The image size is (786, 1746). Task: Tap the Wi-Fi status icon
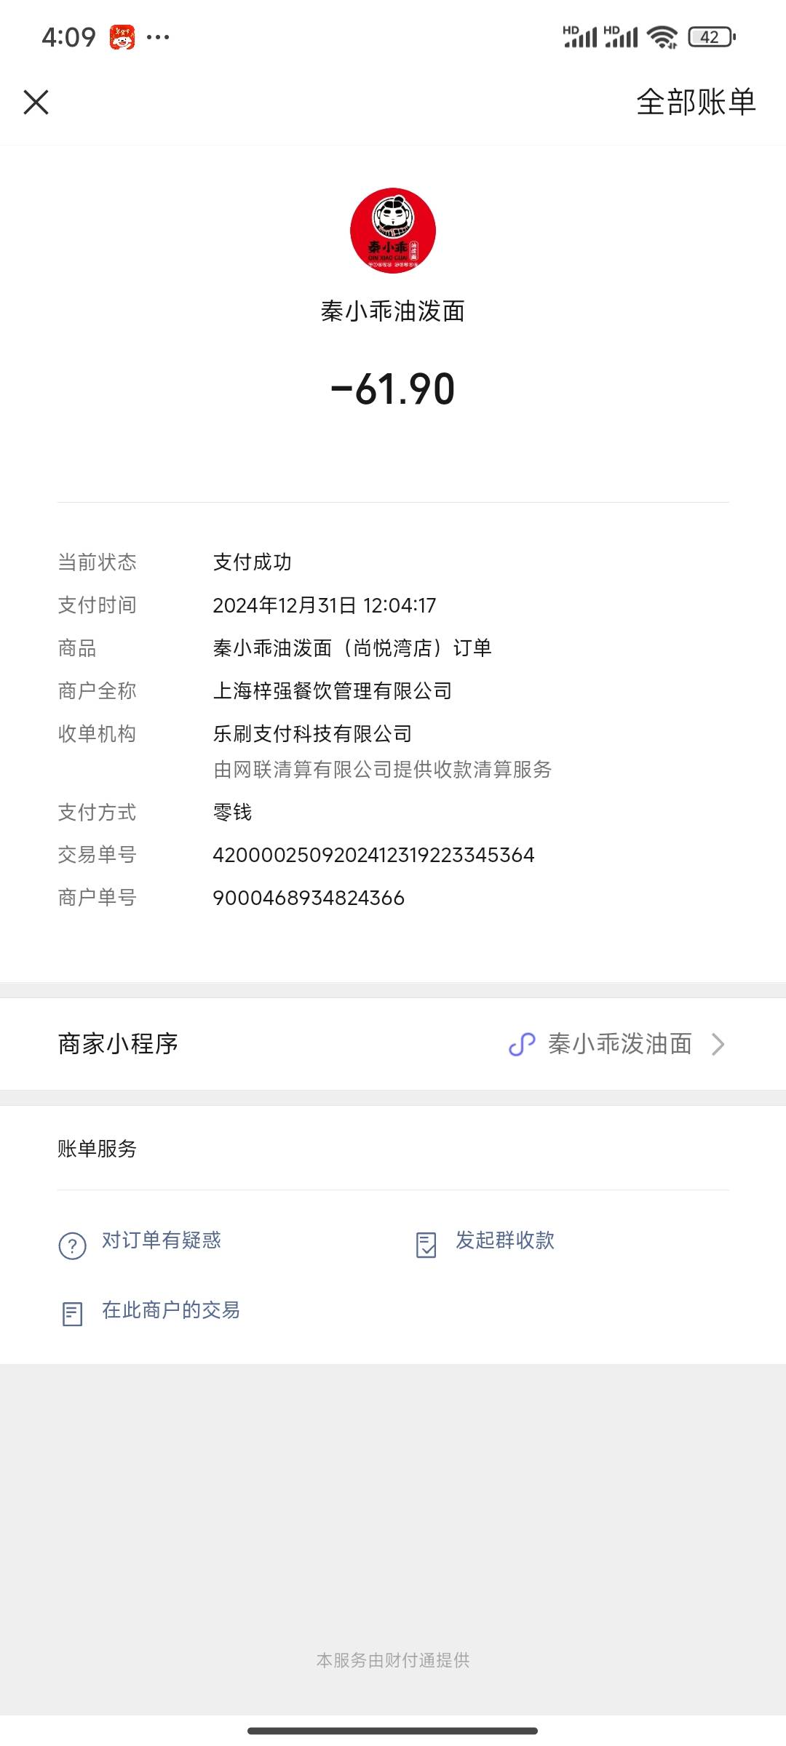(662, 36)
